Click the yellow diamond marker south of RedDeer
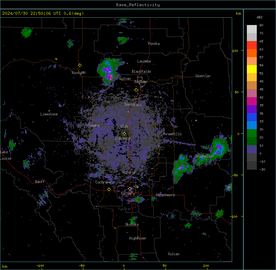The width and height of the screenshot is (276, 270). point(136,90)
